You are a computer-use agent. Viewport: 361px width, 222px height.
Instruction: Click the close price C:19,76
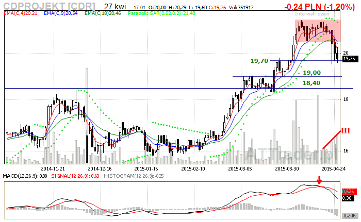[217, 8]
